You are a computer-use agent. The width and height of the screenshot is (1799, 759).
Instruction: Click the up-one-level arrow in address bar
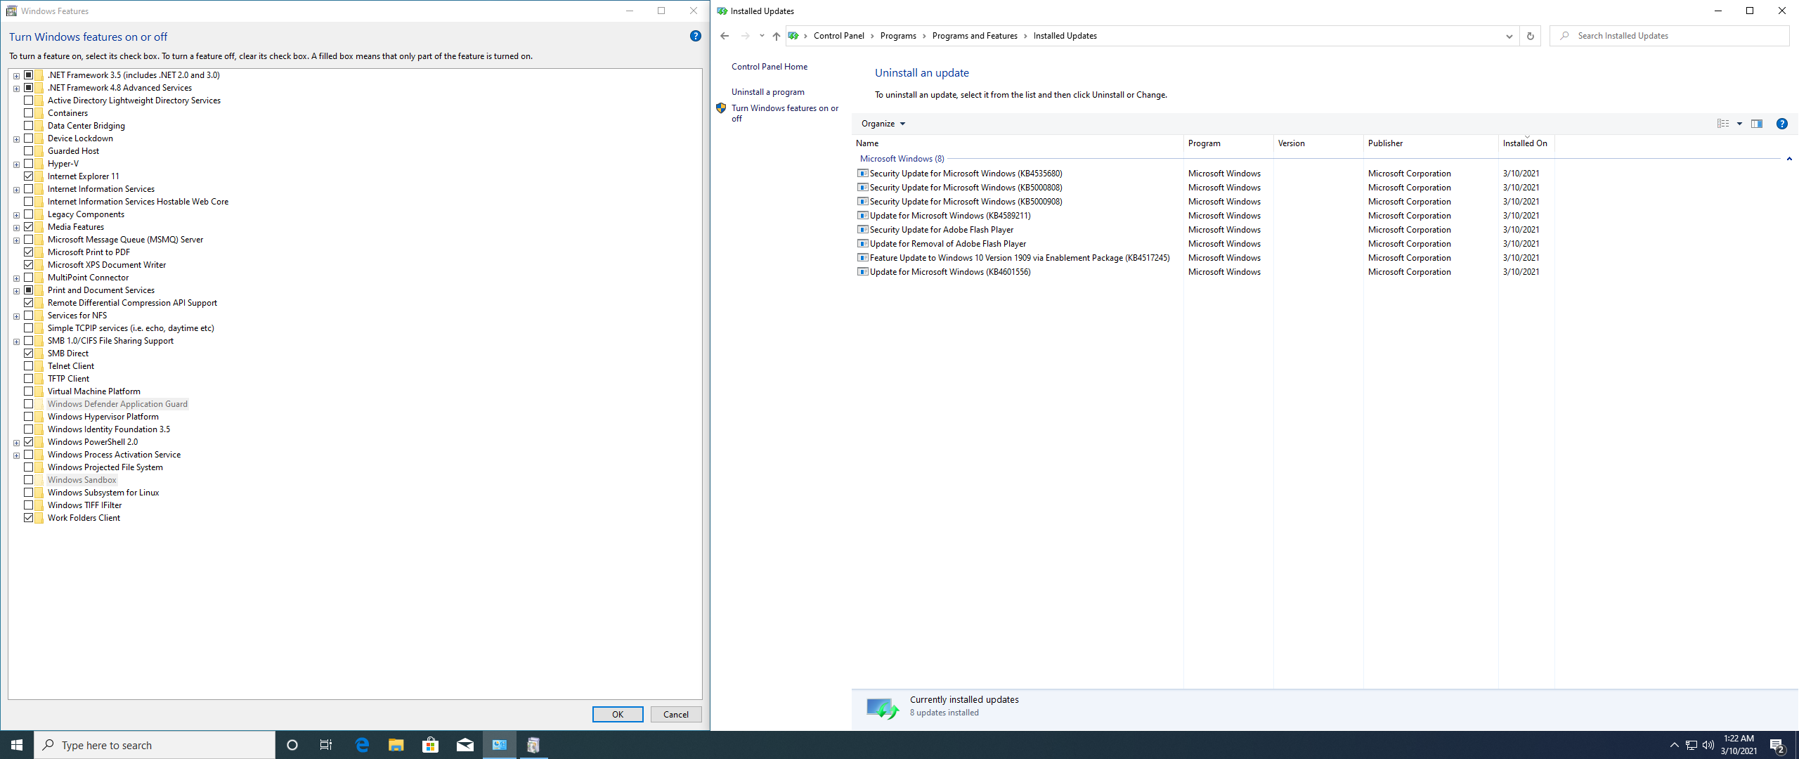coord(776,36)
